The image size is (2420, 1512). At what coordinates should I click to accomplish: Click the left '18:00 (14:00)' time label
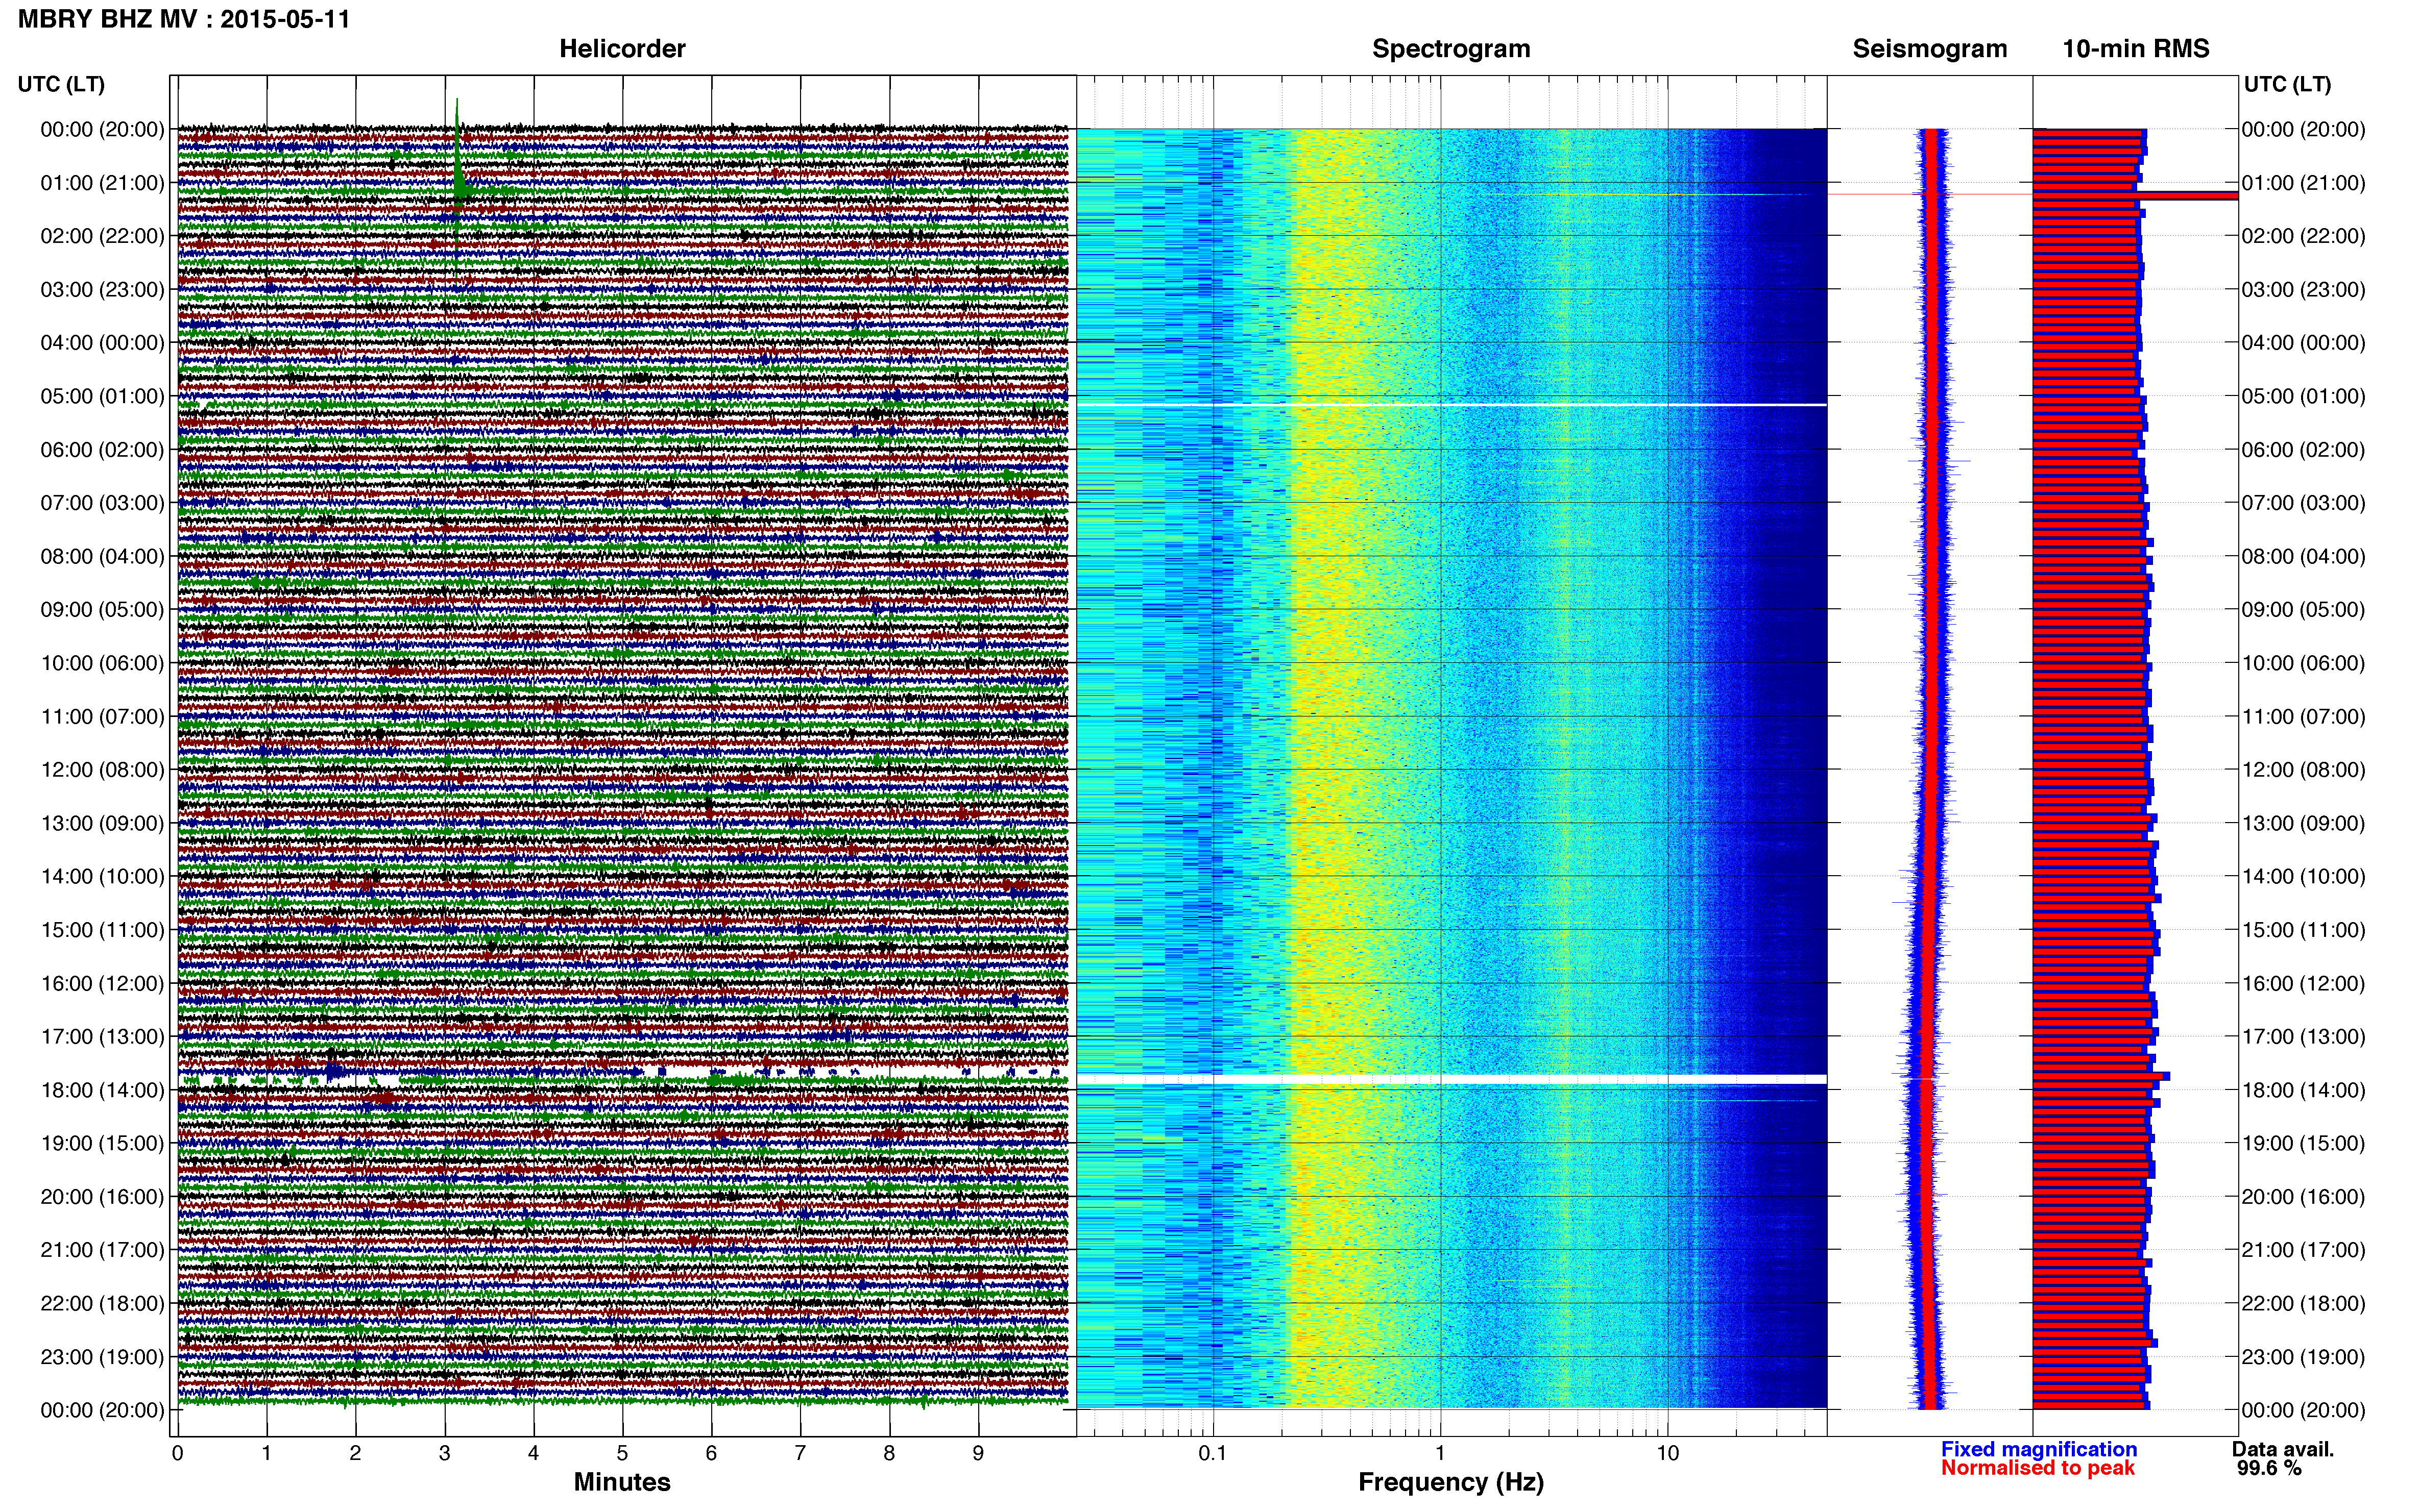102,1090
